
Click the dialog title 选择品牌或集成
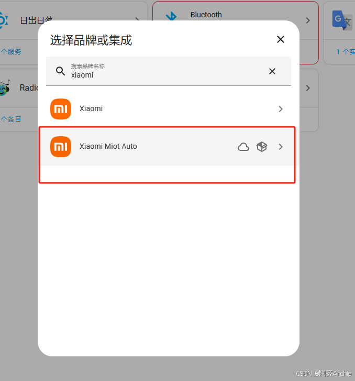[x=91, y=40]
